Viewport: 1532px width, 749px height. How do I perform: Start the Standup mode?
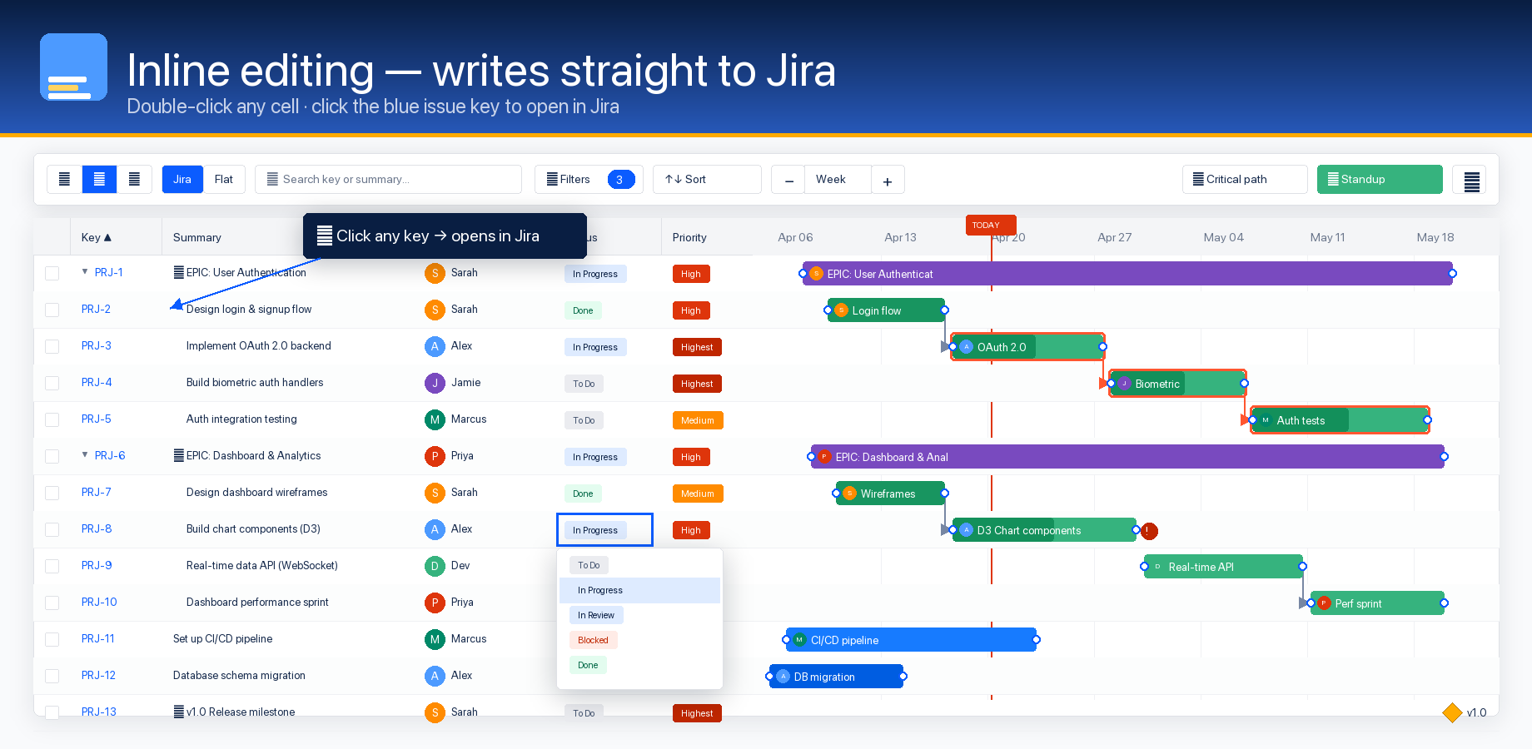coord(1379,179)
